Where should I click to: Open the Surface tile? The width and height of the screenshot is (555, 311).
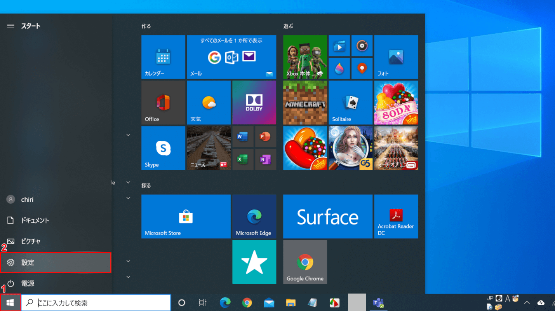pyautogui.click(x=328, y=217)
